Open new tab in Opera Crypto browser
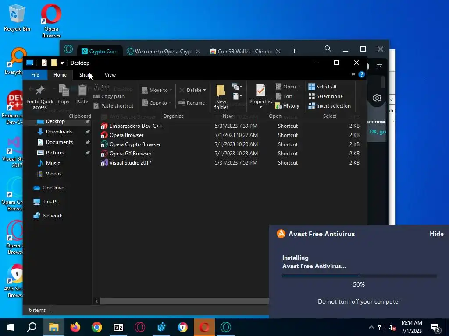Image resolution: width=449 pixels, height=336 pixels. 294,51
